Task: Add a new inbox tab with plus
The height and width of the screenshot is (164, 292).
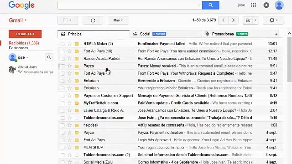Action: pos(276,34)
